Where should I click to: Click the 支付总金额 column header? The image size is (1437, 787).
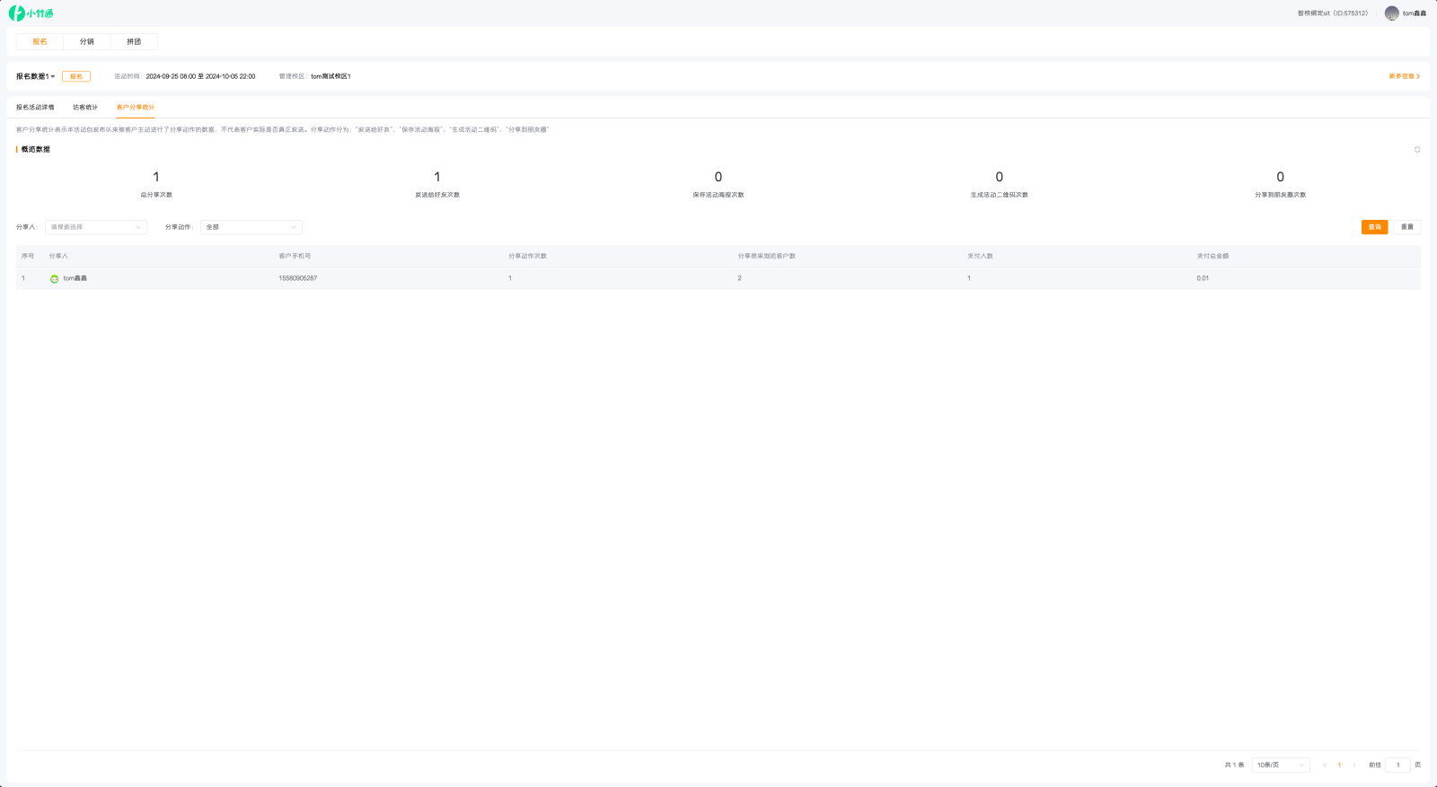pos(1212,256)
